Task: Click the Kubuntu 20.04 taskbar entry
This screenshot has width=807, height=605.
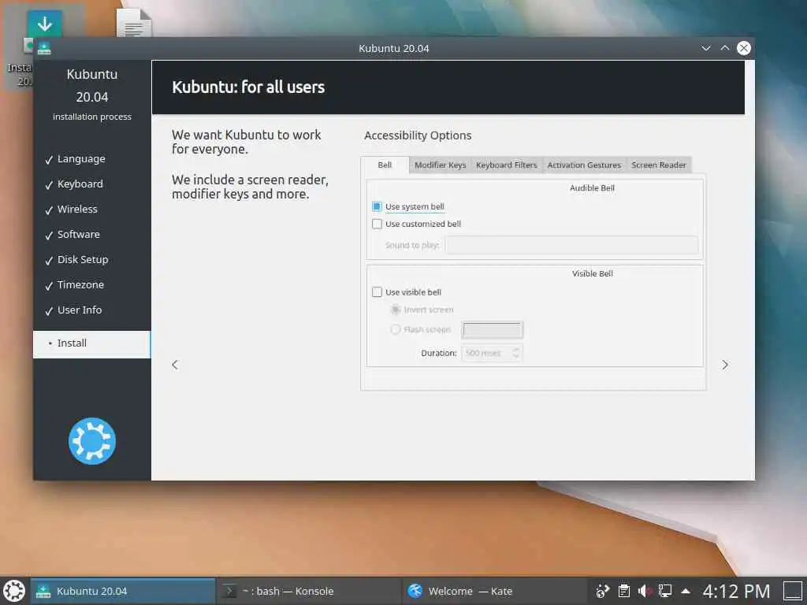Action: click(x=123, y=591)
